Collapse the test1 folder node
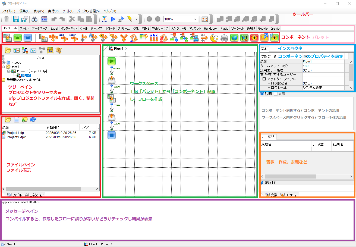 (3, 67)
